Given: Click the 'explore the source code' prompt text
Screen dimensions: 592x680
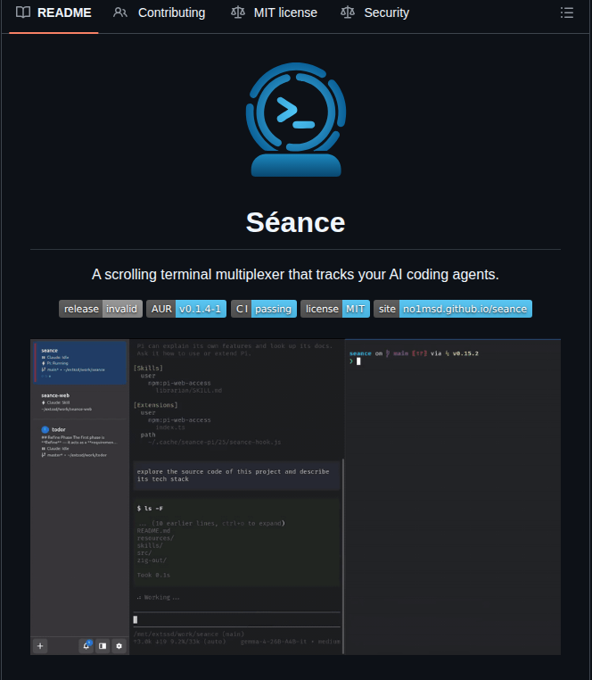Looking at the screenshot, I should click(x=234, y=476).
